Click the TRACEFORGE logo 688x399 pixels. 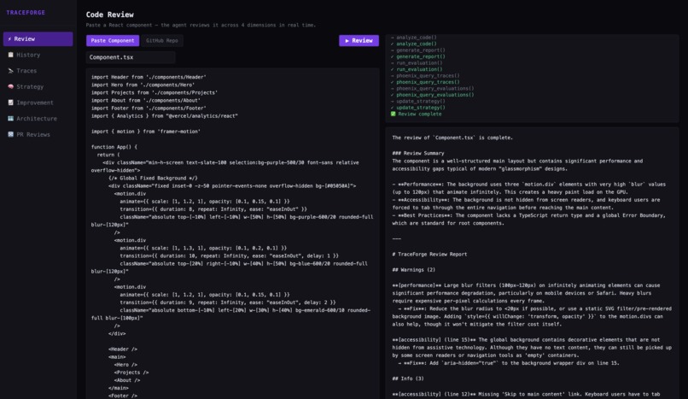tap(26, 12)
